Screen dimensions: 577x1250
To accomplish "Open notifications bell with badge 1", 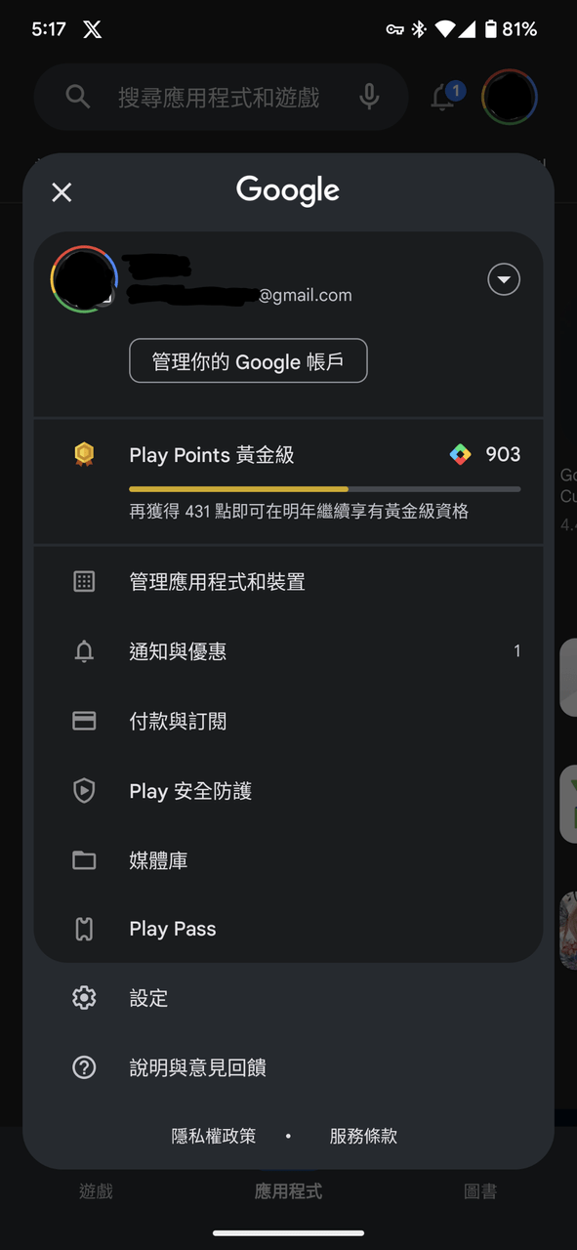I will pos(442,97).
